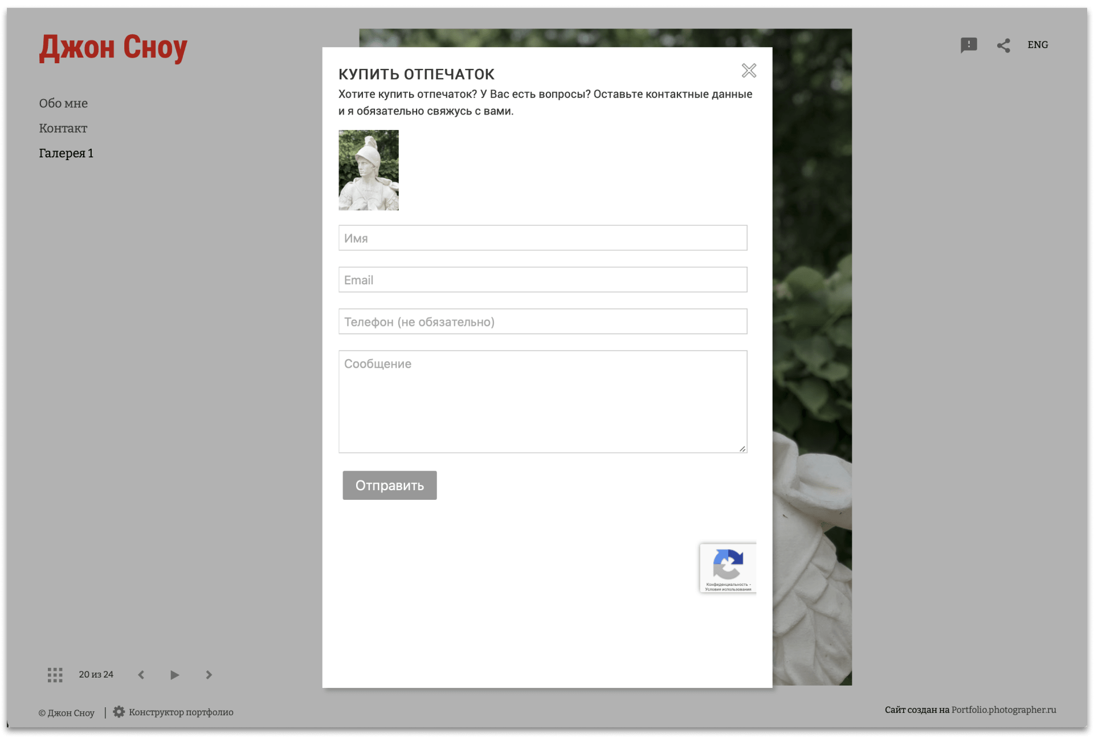Click the Сообщение text area
The width and height of the screenshot is (1094, 742).
click(542, 401)
